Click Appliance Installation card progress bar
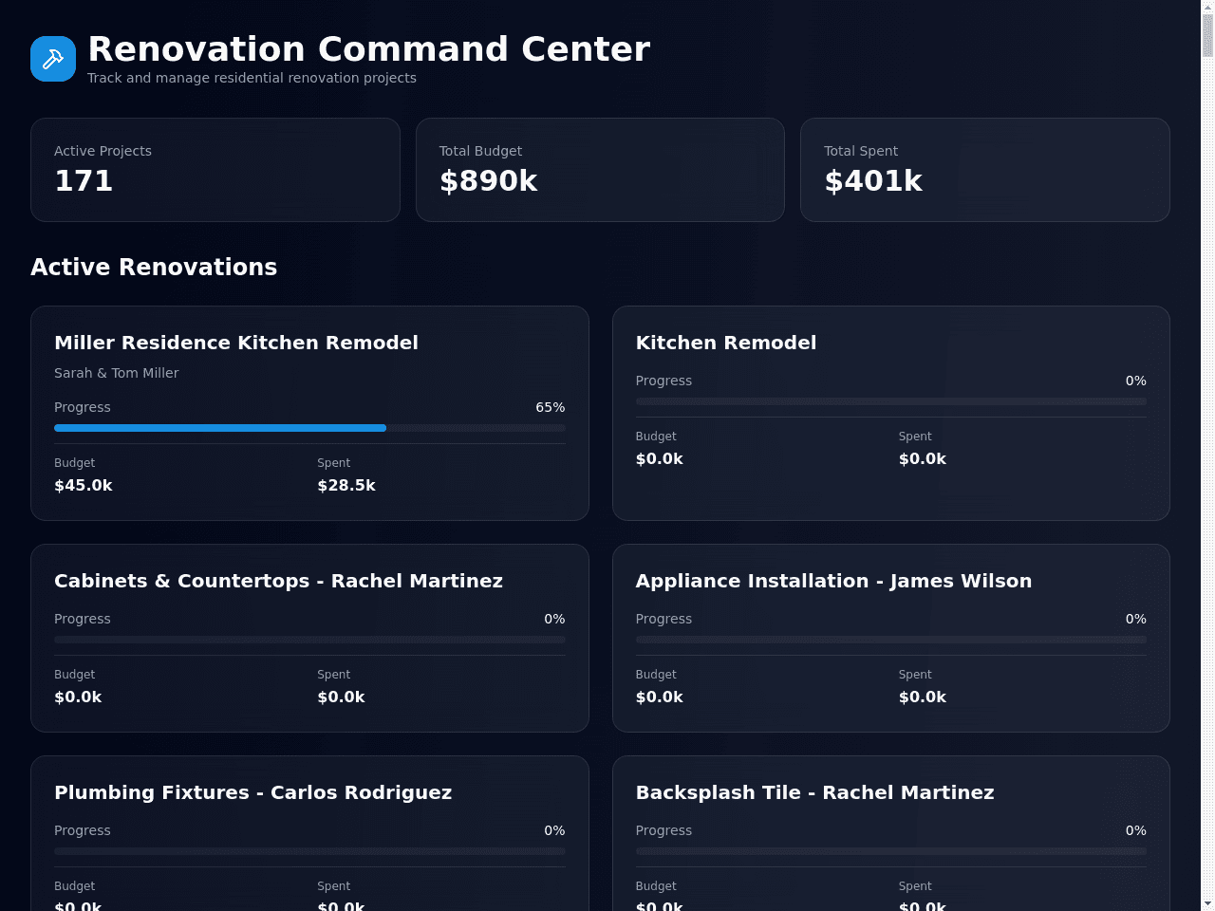The image size is (1215, 911). 891,640
